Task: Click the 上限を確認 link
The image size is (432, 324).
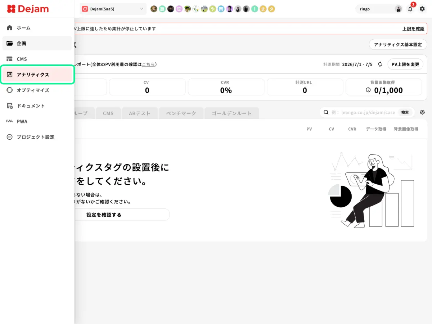Action: (413, 28)
